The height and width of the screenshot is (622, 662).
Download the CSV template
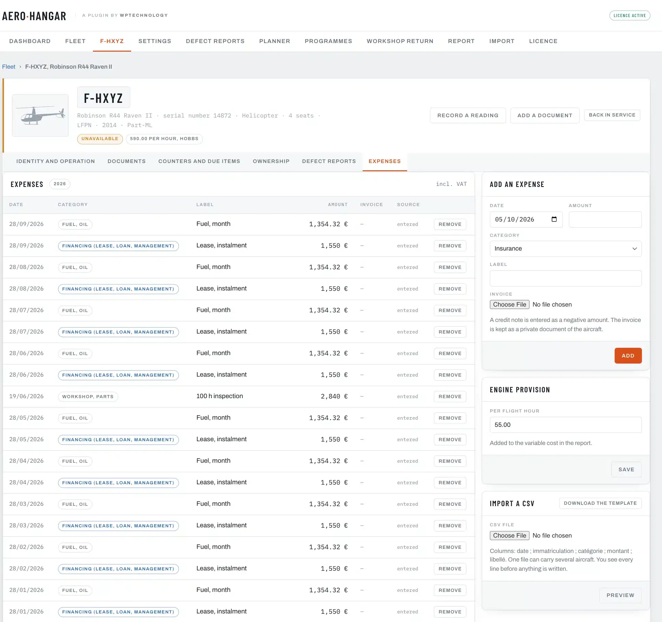(600, 503)
